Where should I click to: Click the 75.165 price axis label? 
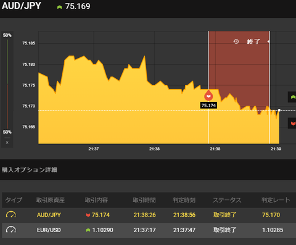pos(29,127)
